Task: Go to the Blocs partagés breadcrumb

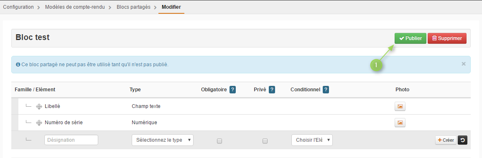Action: (133, 7)
